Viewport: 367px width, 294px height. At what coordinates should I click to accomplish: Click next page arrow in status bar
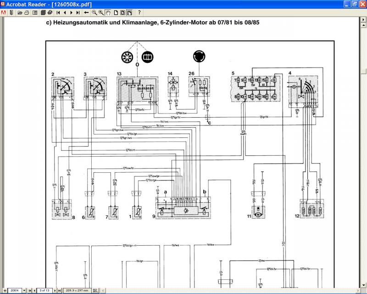pyautogui.click(x=56, y=290)
